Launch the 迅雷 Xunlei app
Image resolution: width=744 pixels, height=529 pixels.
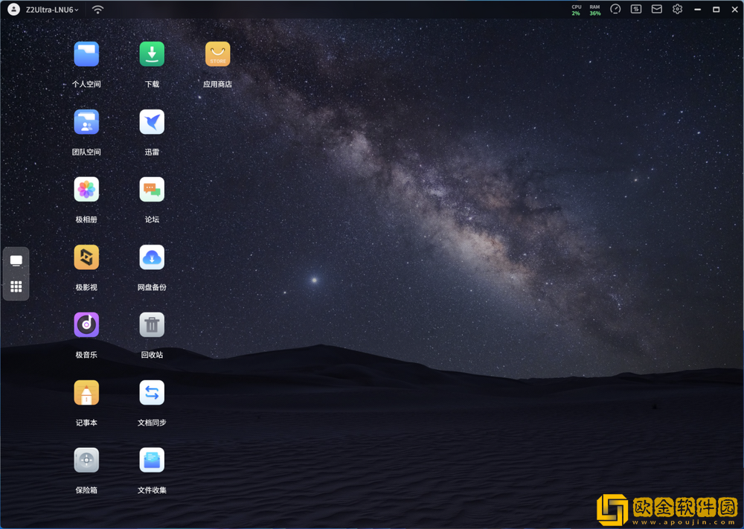pos(152,122)
